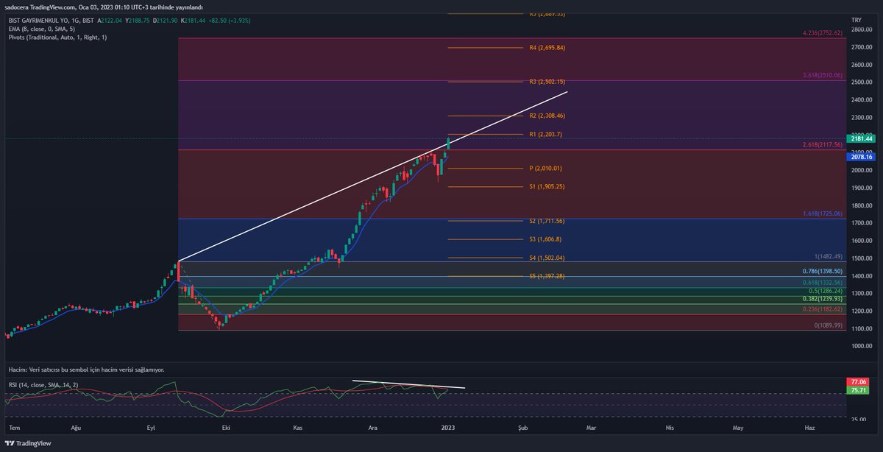Image resolution: width=883 pixels, height=452 pixels.
Task: Select the 4.236(2752.62) Fibonacci level label
Action: coord(822,33)
